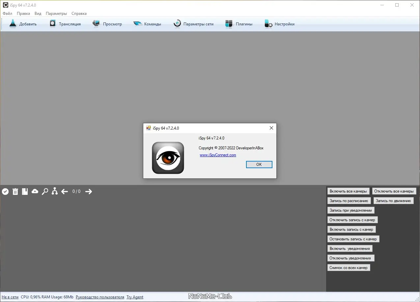Viewport: 420px width, 302px height.
Task: Click the Try Agent link
Action: pyautogui.click(x=135, y=297)
